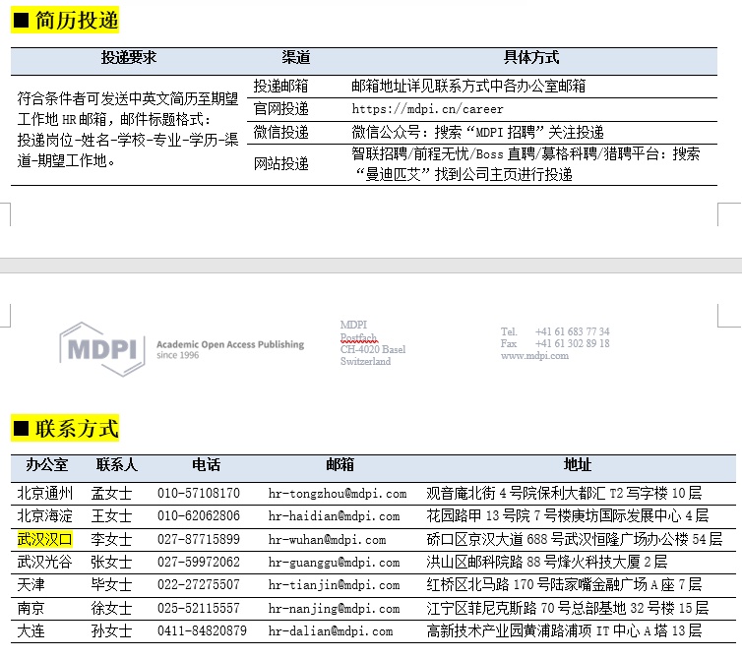Click the header text CH-4020 Basel
This screenshot has width=742, height=658.
[373, 349]
